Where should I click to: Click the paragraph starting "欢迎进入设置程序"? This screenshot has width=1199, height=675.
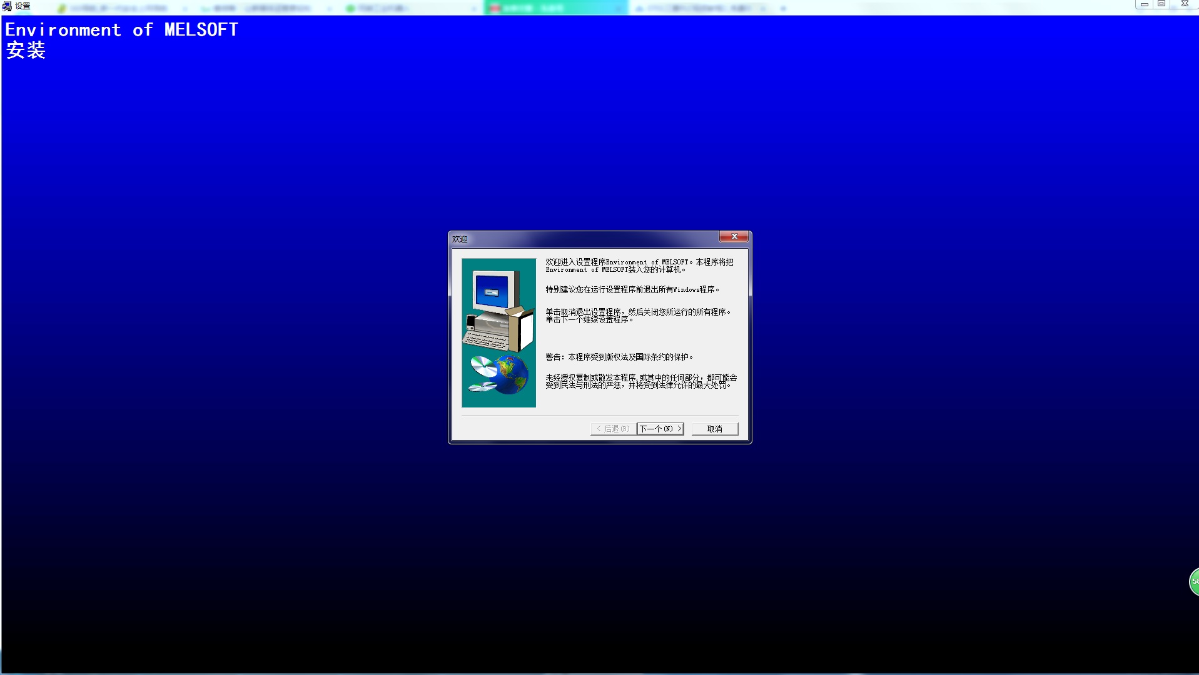click(x=639, y=266)
